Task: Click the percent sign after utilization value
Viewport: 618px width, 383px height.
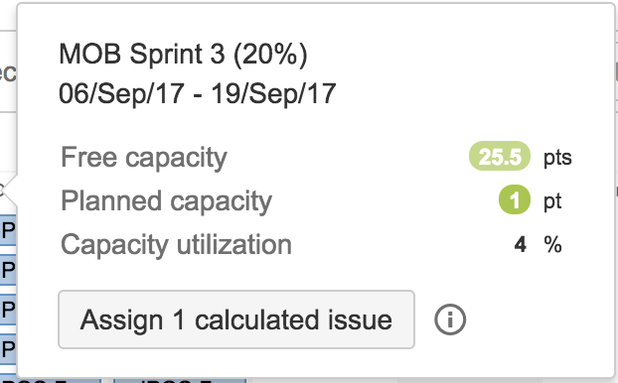Action: [553, 245]
